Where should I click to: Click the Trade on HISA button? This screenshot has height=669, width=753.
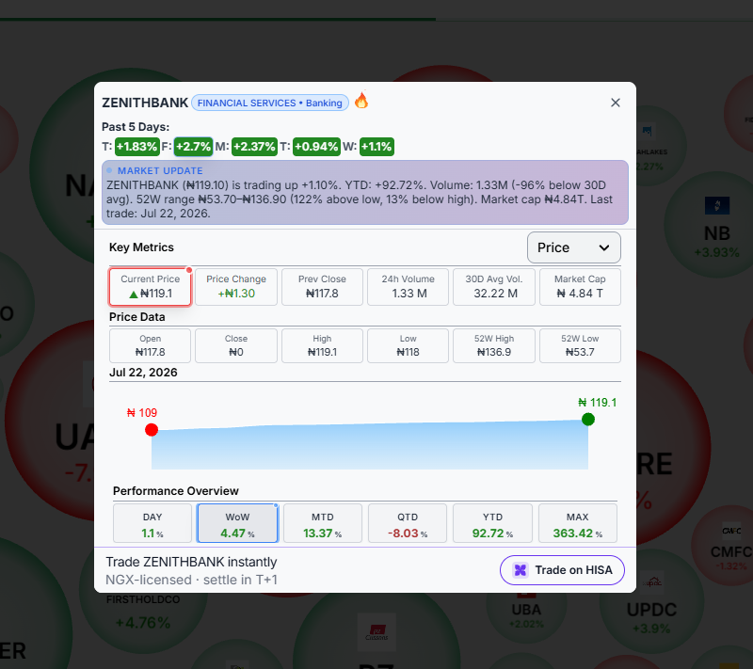click(562, 570)
